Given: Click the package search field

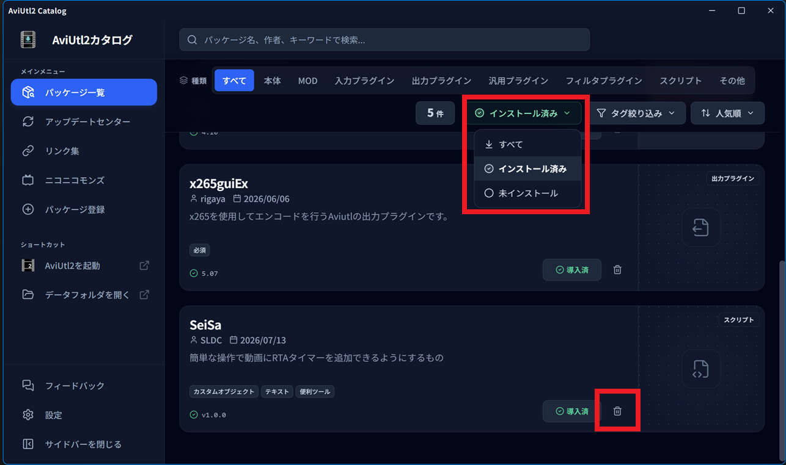Looking at the screenshot, I should [x=384, y=40].
